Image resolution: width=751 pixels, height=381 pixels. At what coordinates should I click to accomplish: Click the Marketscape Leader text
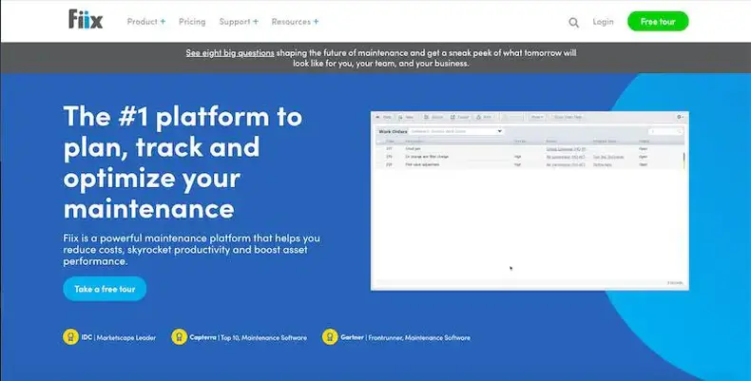coord(125,337)
